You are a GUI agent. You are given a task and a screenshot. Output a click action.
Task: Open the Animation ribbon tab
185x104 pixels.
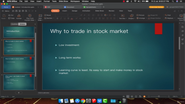[86, 11]
